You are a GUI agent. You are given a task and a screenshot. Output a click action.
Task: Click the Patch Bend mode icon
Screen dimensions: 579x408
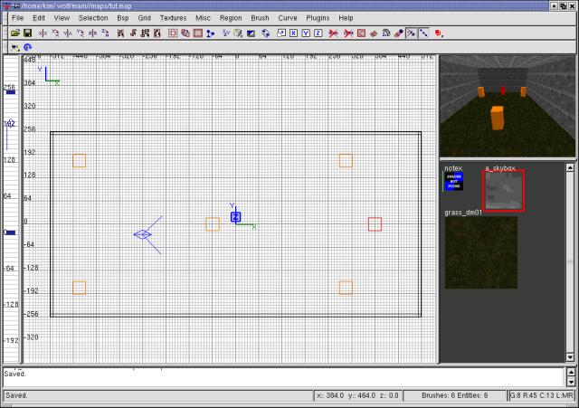(386, 33)
